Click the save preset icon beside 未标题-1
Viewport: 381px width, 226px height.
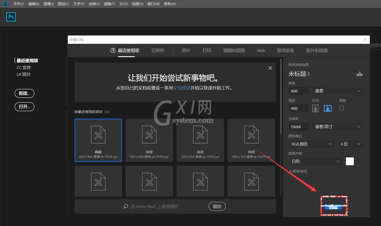359,74
